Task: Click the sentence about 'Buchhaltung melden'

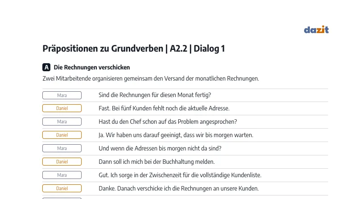Action: tap(156, 162)
